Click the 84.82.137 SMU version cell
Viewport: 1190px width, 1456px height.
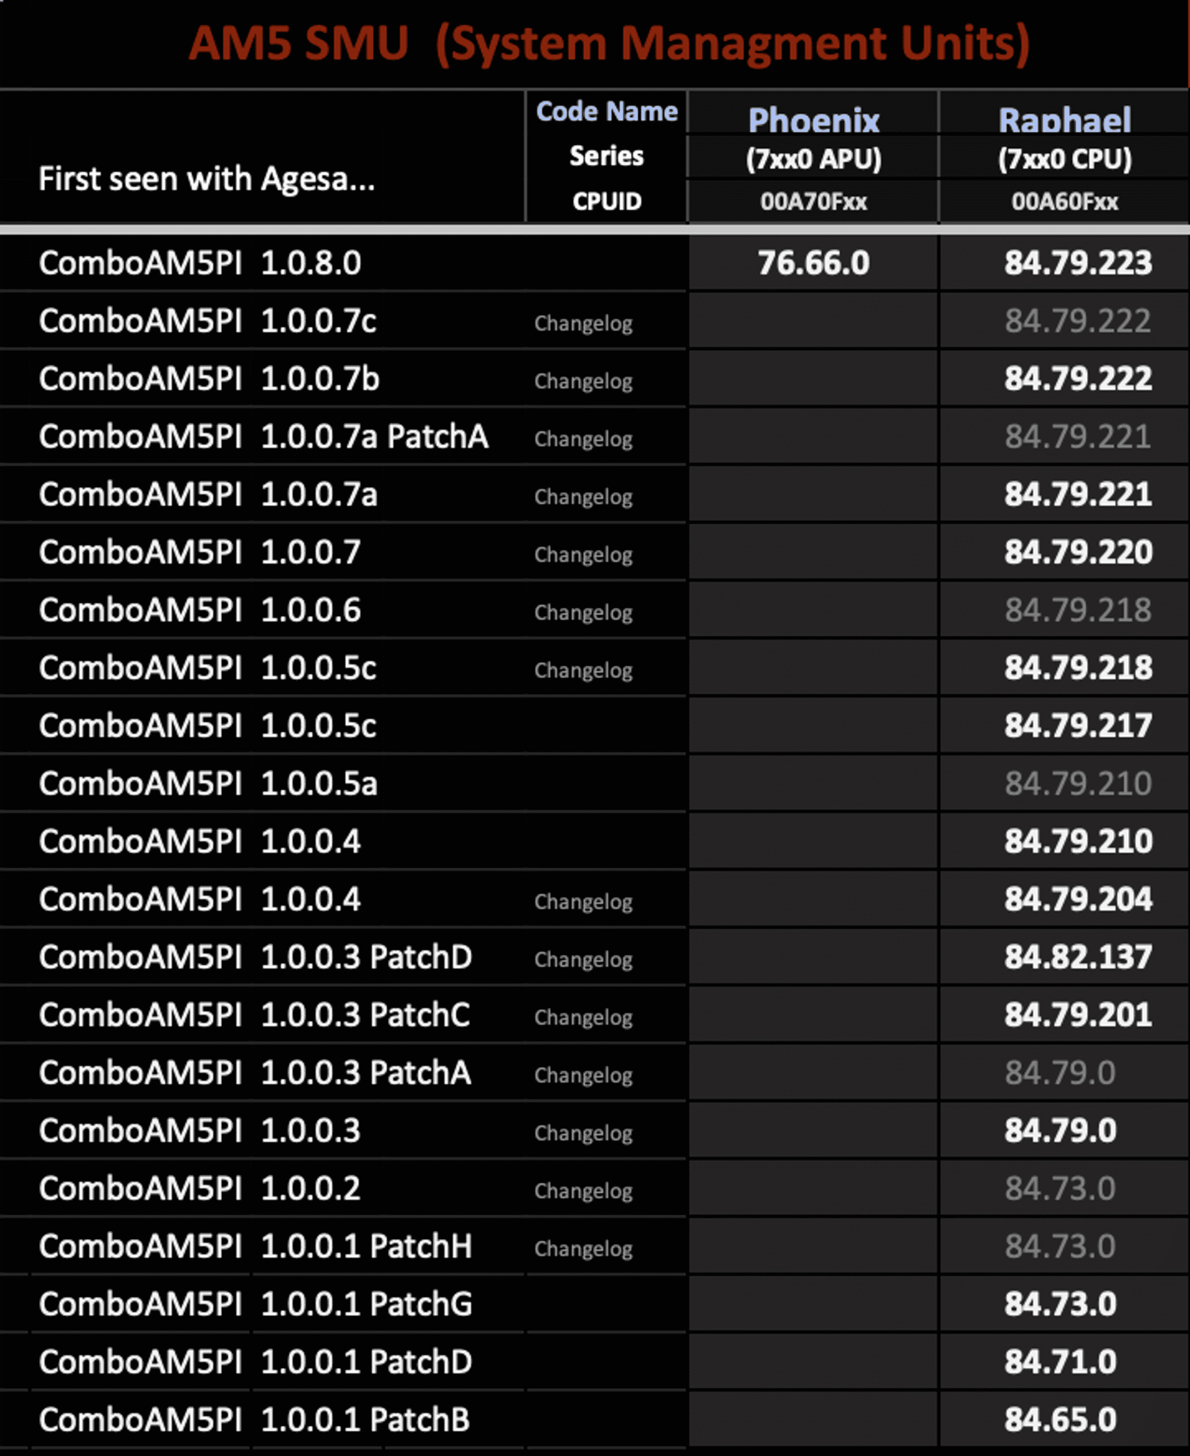1078,957
